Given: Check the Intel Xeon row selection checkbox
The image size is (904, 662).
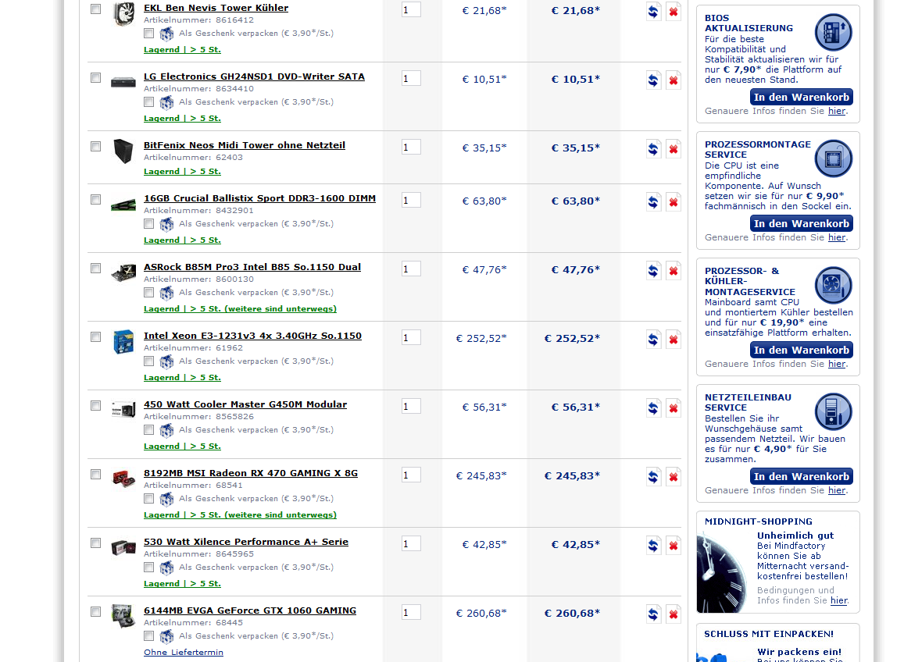Looking at the screenshot, I should coord(95,336).
